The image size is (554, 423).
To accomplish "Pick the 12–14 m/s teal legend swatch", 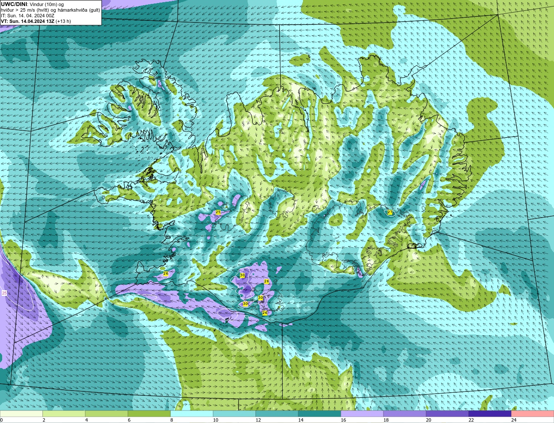I will (x=277, y=413).
